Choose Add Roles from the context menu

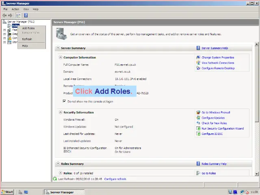tap(32, 28)
